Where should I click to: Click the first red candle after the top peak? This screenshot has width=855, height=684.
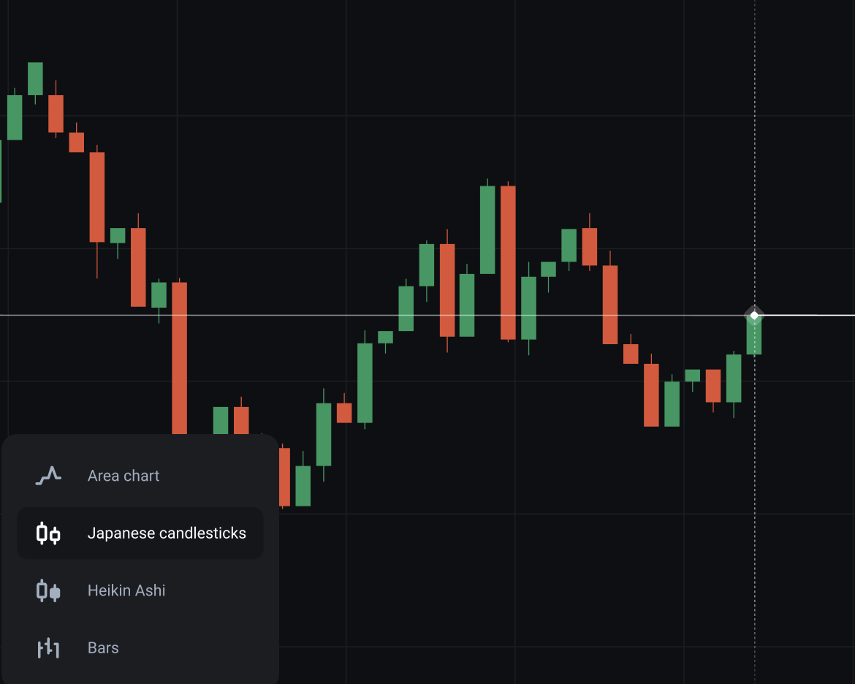coord(56,113)
